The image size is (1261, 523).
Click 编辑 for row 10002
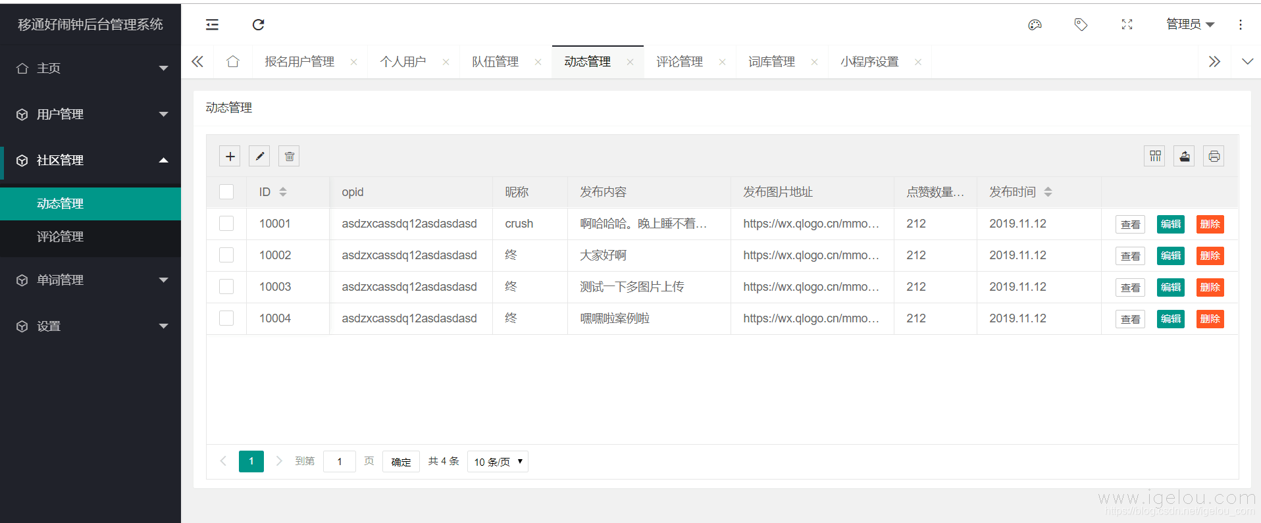click(x=1170, y=256)
